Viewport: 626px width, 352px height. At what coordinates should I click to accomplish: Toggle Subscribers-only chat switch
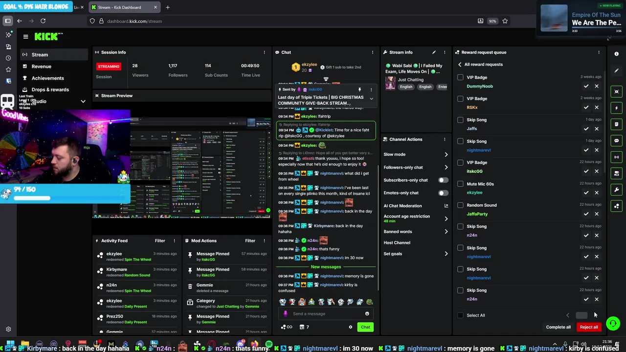pos(443,180)
